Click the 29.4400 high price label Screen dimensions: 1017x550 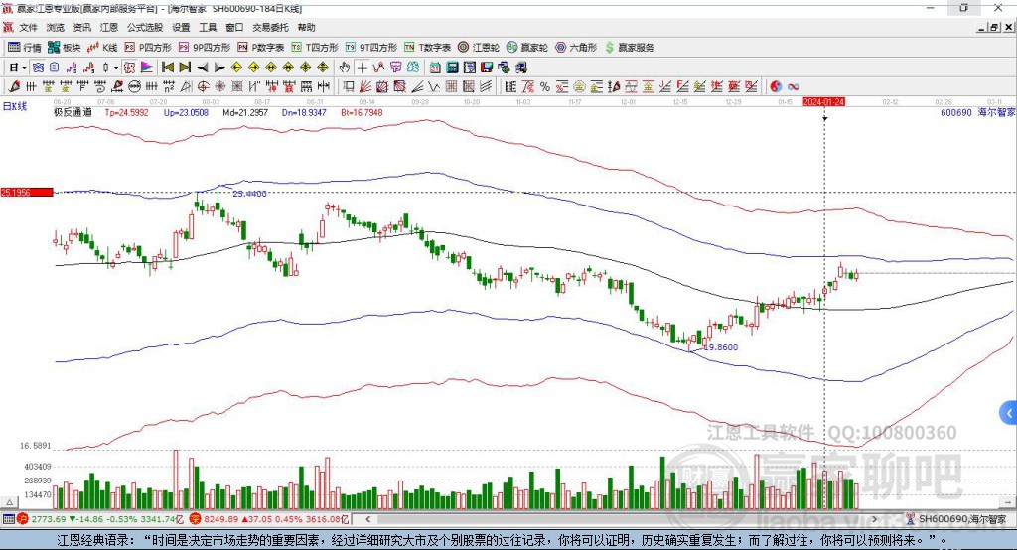[x=249, y=194]
